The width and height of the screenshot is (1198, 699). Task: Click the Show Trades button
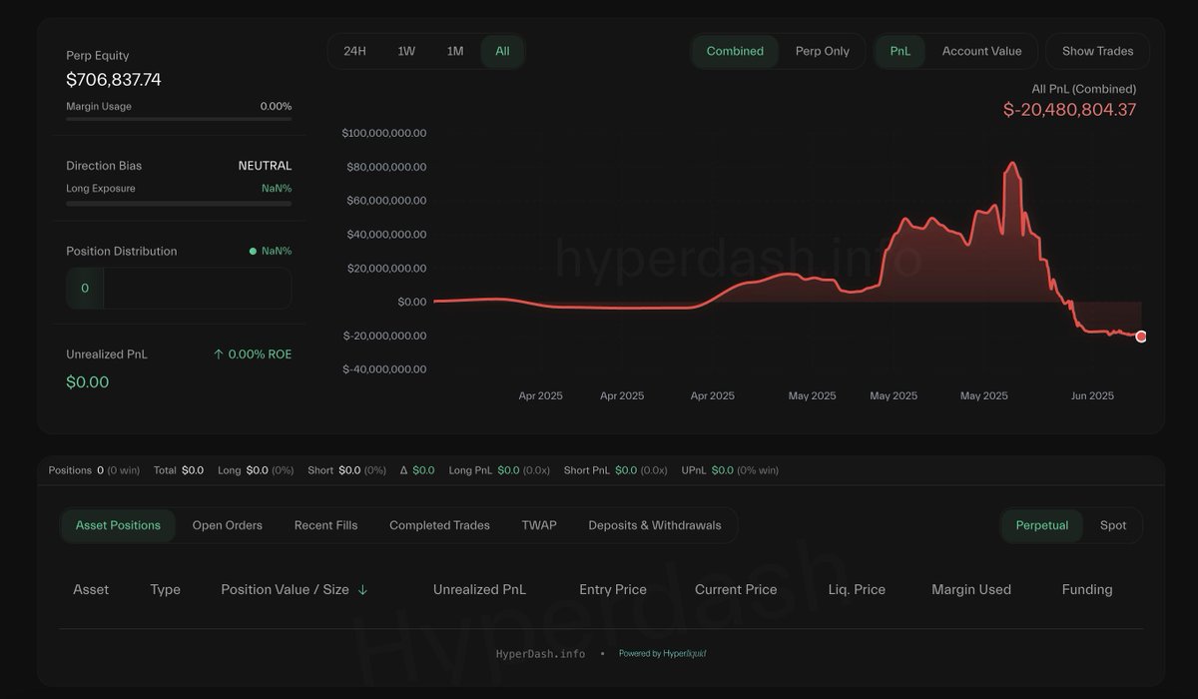tap(1097, 51)
